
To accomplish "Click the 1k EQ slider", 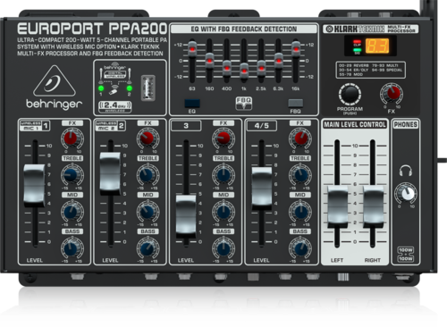I will (x=244, y=71).
